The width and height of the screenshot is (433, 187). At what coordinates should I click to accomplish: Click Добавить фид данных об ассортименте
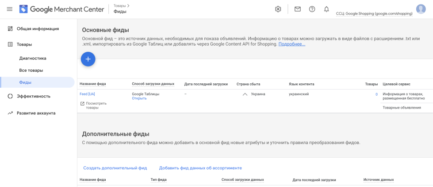(200, 168)
